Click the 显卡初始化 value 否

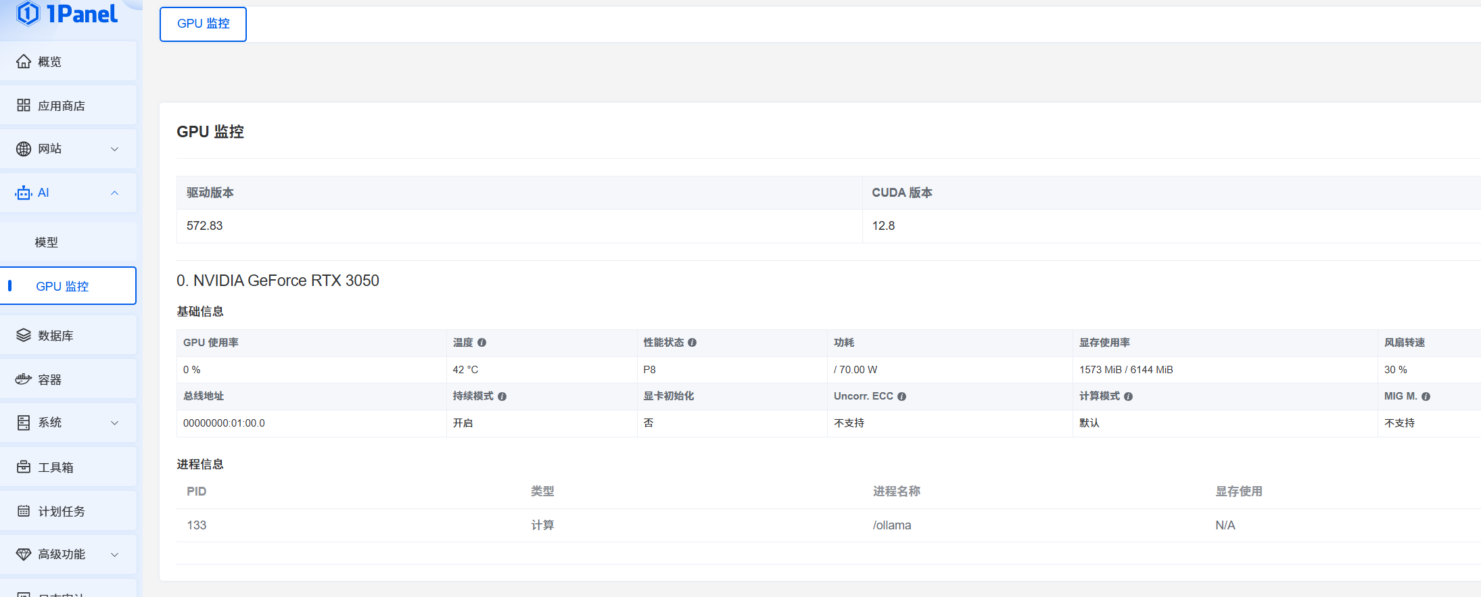[x=648, y=423]
